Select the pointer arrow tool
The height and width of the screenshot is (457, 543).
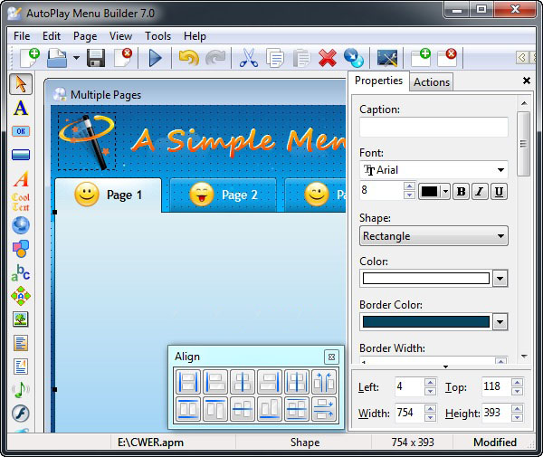pyautogui.click(x=21, y=84)
